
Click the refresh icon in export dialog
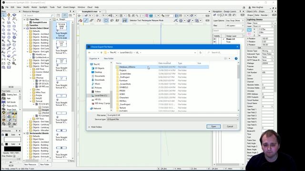(200, 53)
